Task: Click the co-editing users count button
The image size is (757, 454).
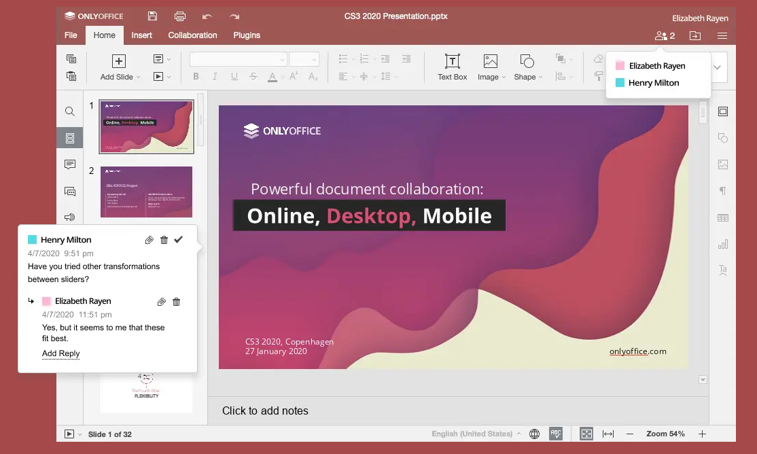Action: 665,36
